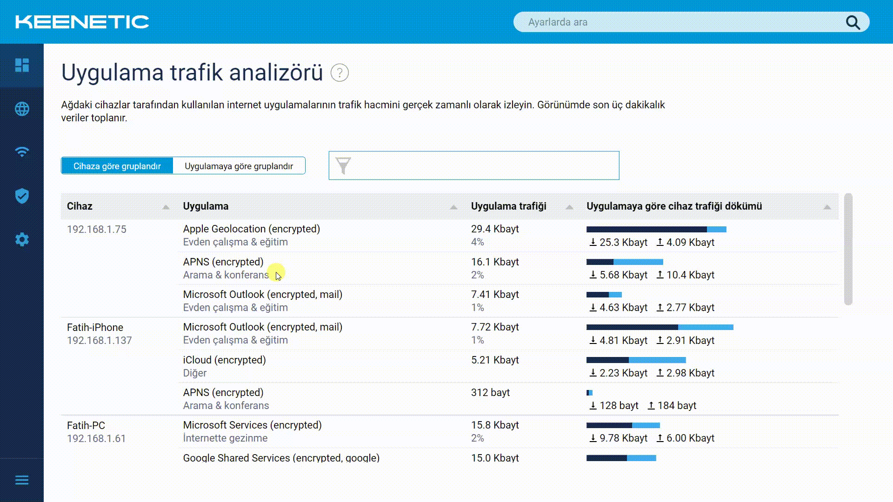Click the IP address 192.168.1.137

click(100, 341)
